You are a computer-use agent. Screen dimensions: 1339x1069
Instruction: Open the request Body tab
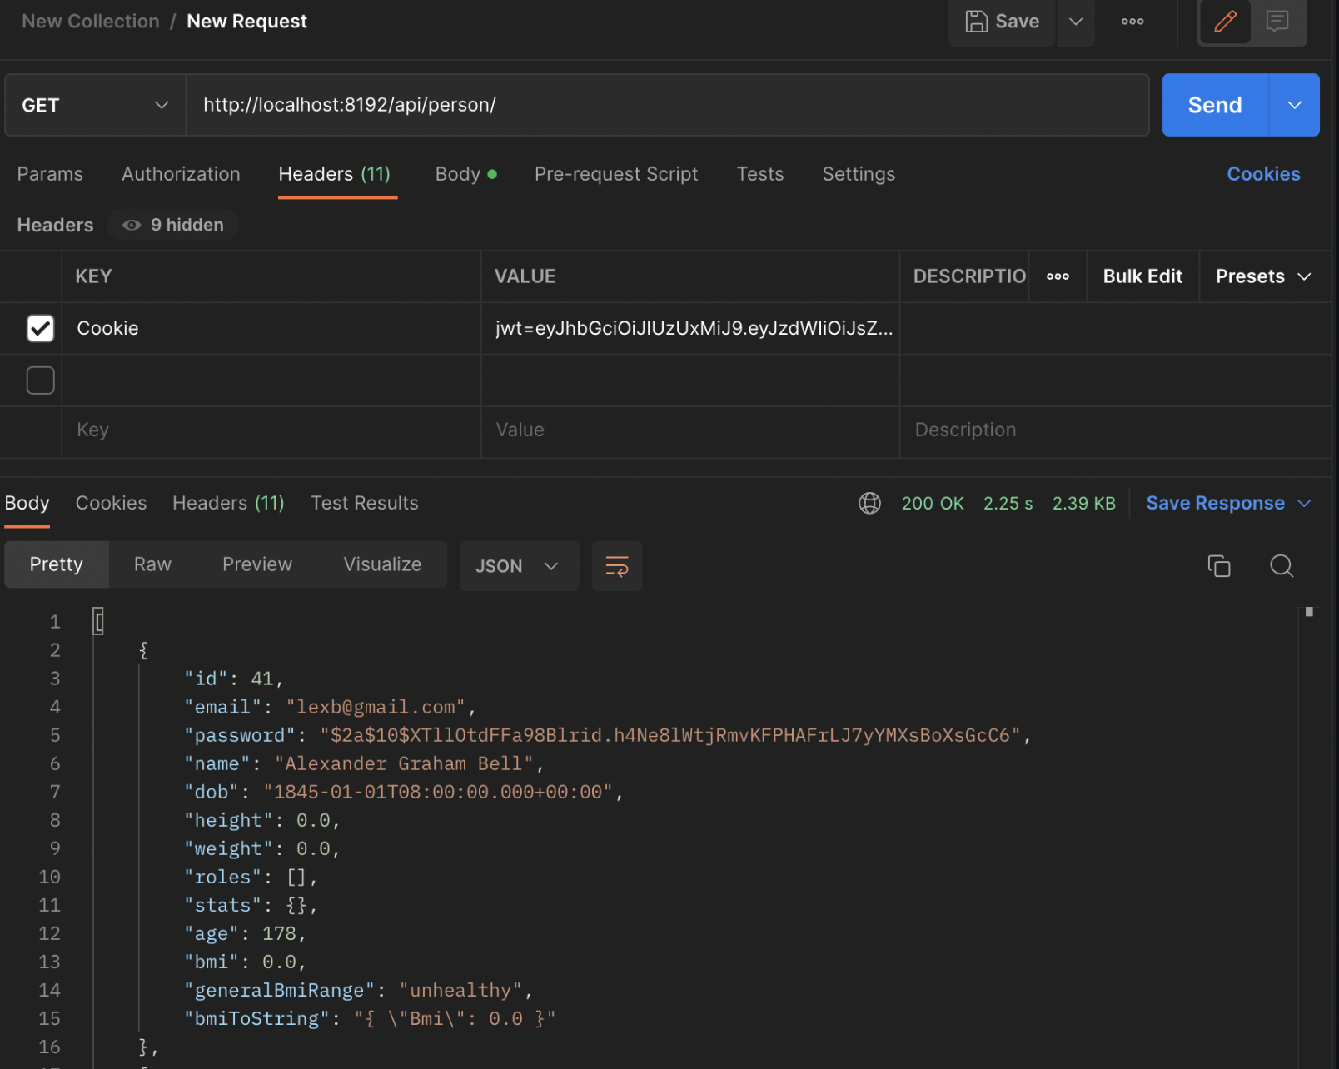465,174
